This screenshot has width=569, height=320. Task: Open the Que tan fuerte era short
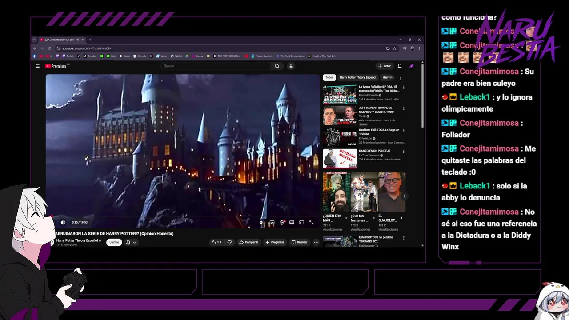364,192
